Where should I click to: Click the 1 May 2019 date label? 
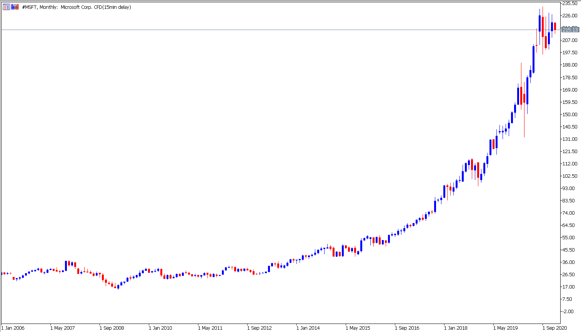(505, 328)
